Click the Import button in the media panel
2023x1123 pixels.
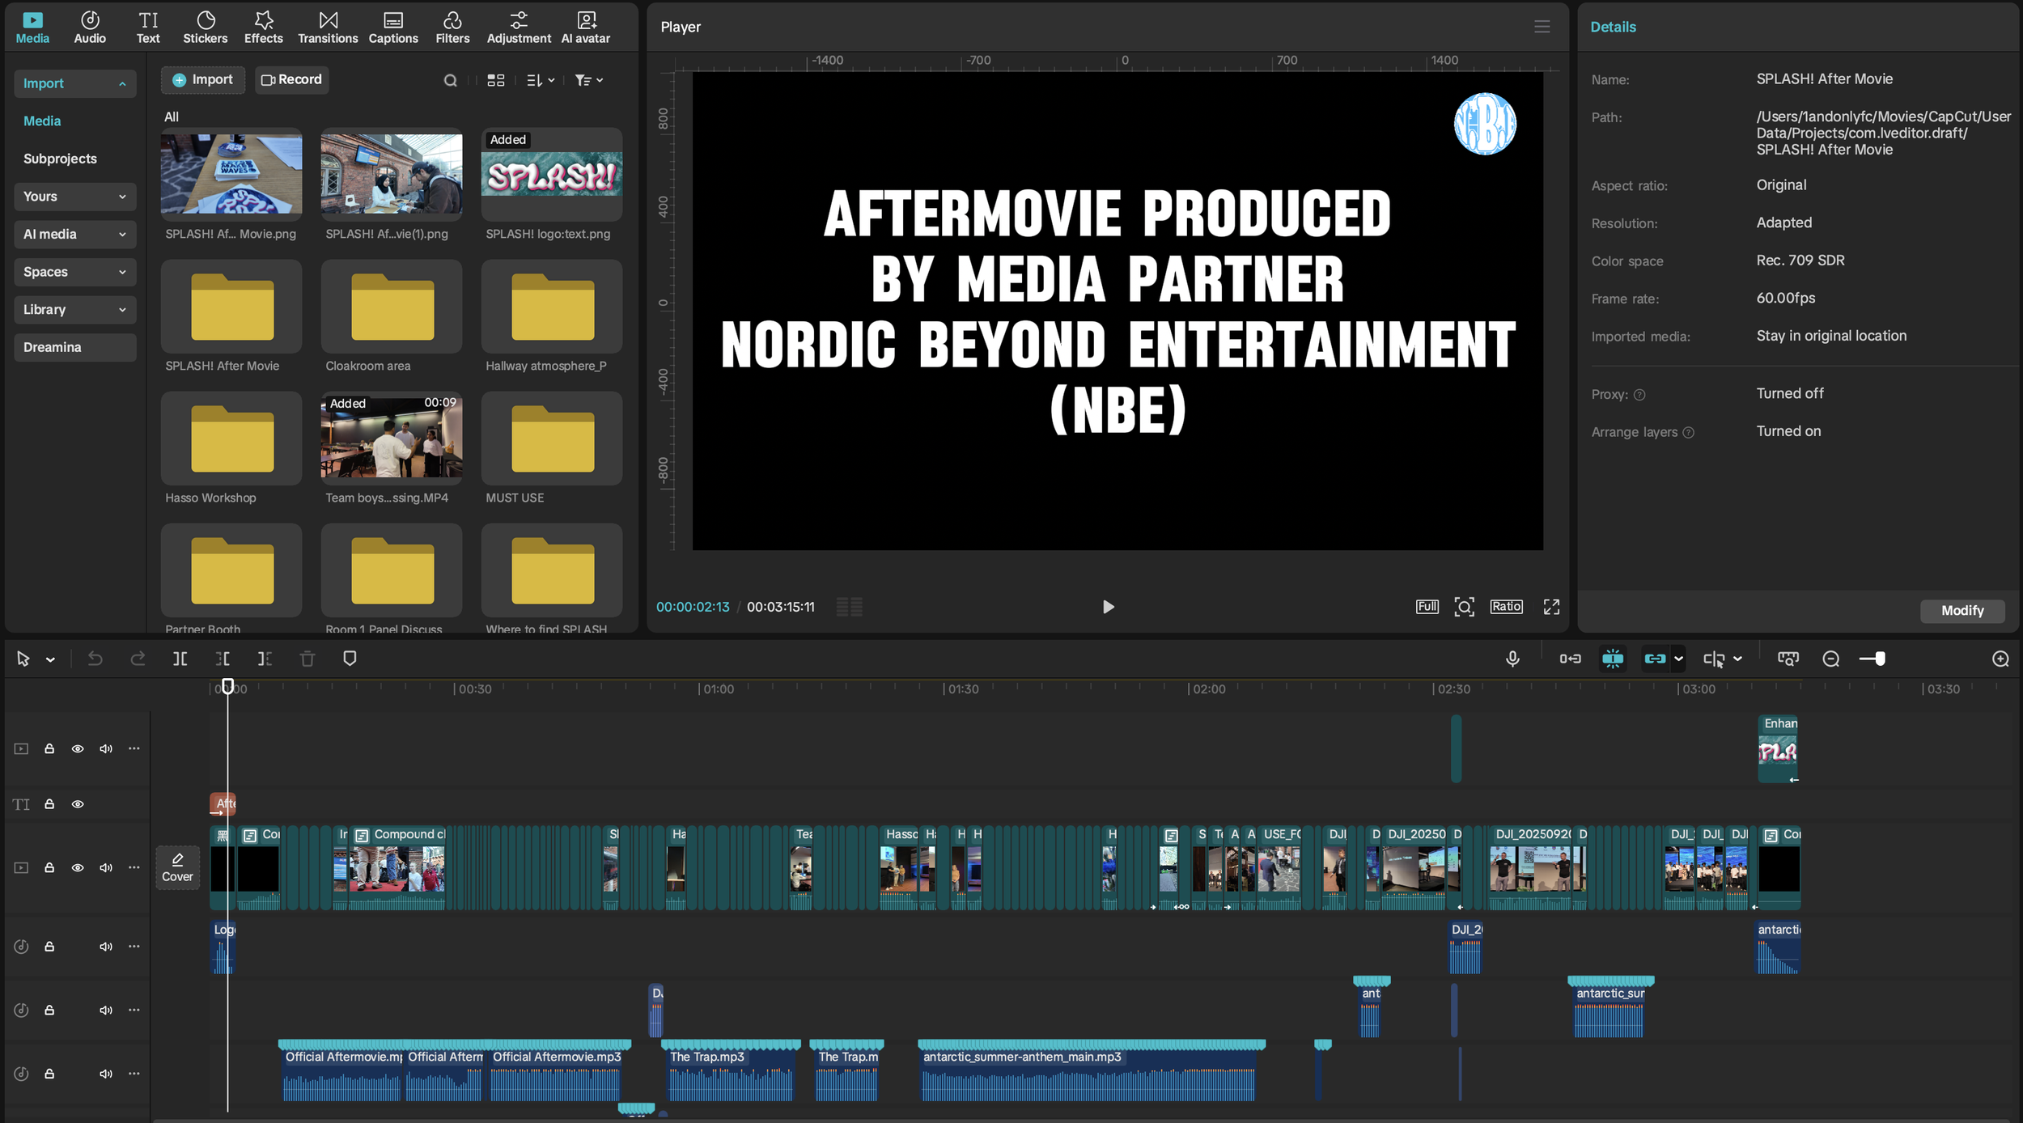point(203,80)
